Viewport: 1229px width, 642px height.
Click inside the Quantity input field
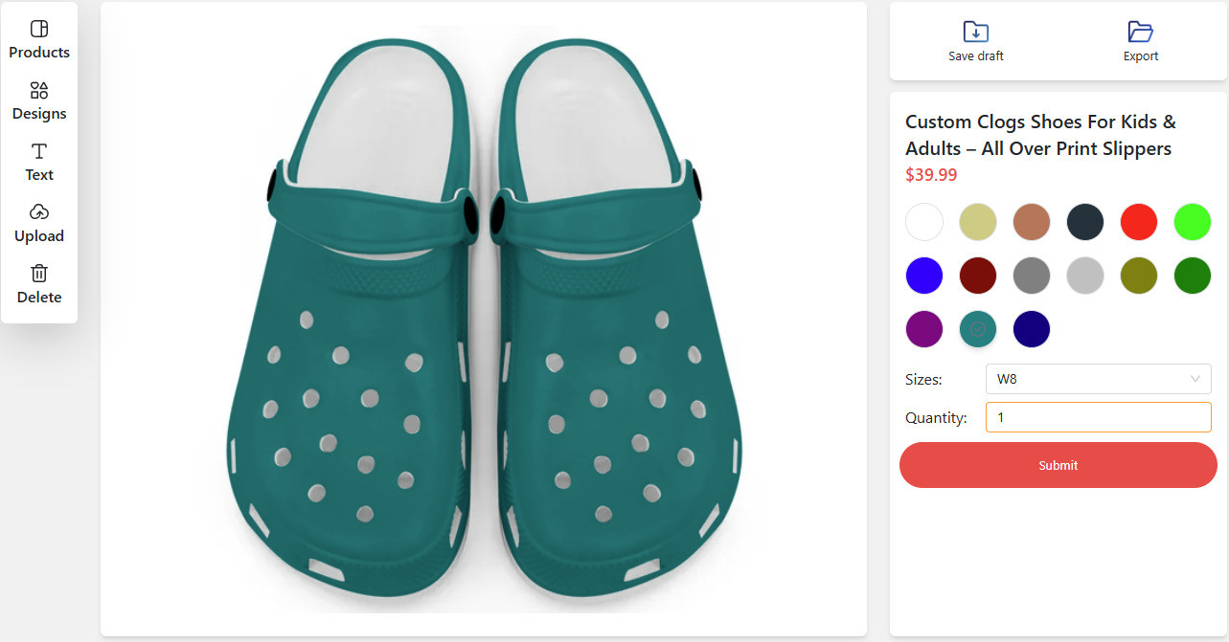[x=1098, y=416]
